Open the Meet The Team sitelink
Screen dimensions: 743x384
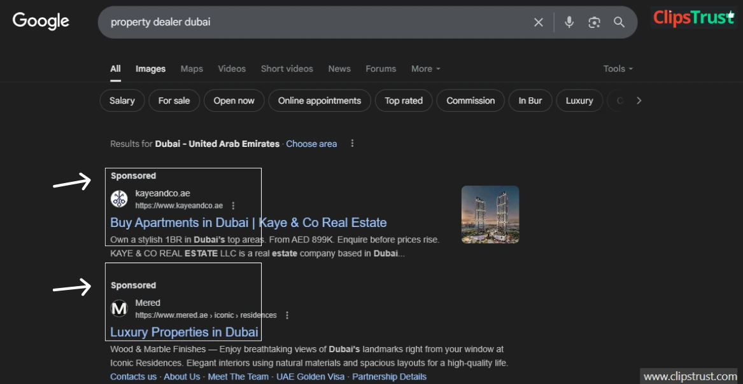[x=238, y=377]
